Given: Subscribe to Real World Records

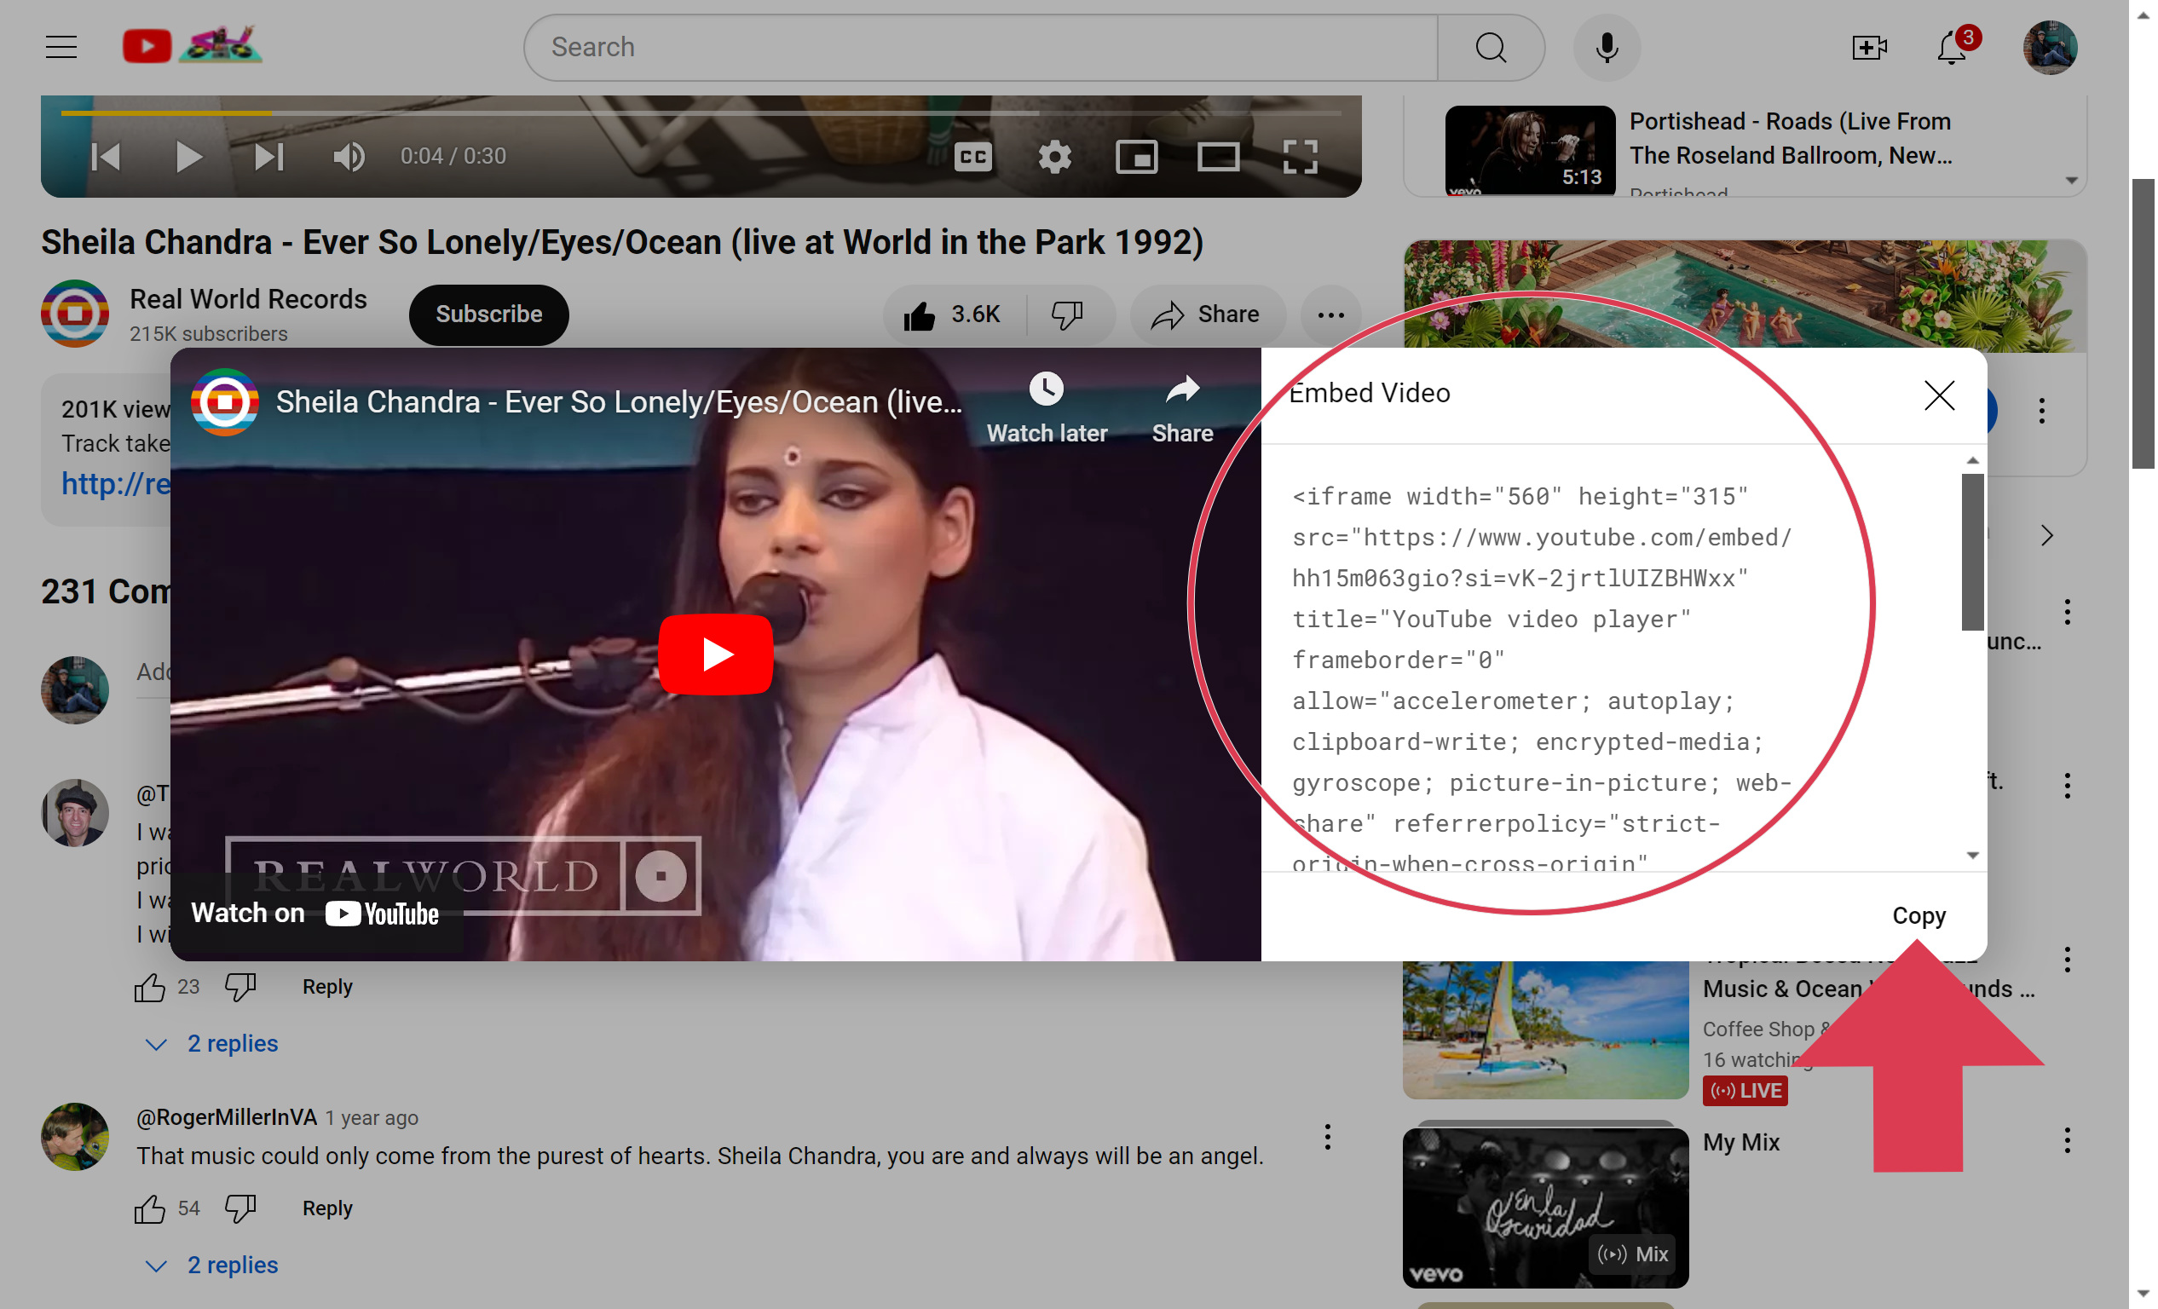Looking at the screenshot, I should click(x=488, y=314).
